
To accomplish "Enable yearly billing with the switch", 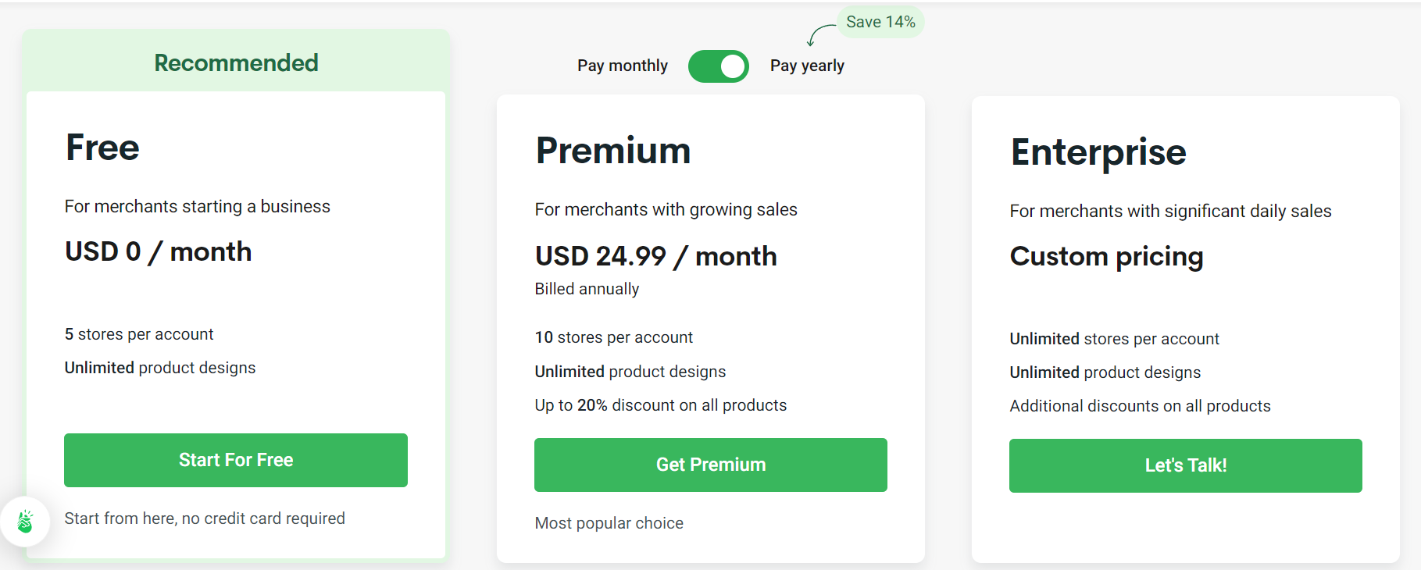I will [718, 66].
